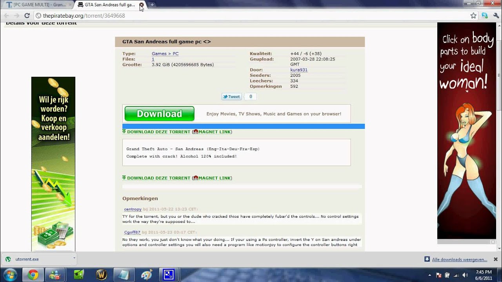
Task: Show hidden system tray icons
Action: point(430,275)
